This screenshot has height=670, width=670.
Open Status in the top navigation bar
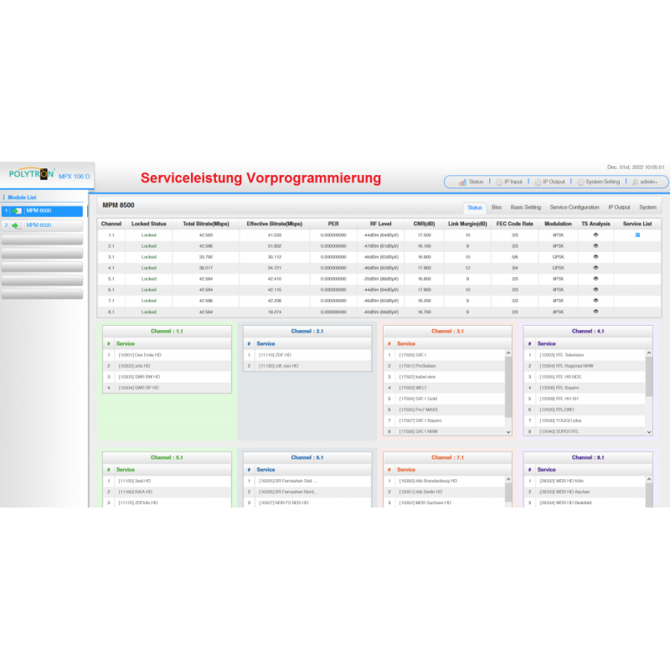(476, 182)
